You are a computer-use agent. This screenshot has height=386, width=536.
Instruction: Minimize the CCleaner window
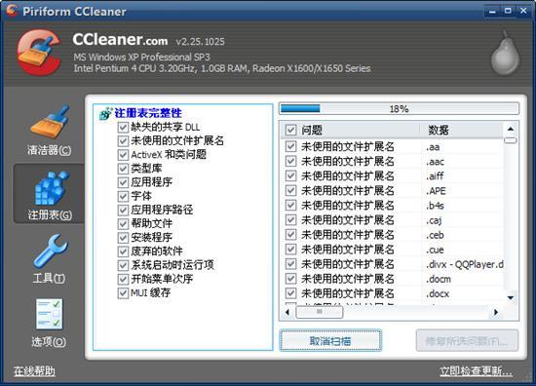tap(492, 12)
